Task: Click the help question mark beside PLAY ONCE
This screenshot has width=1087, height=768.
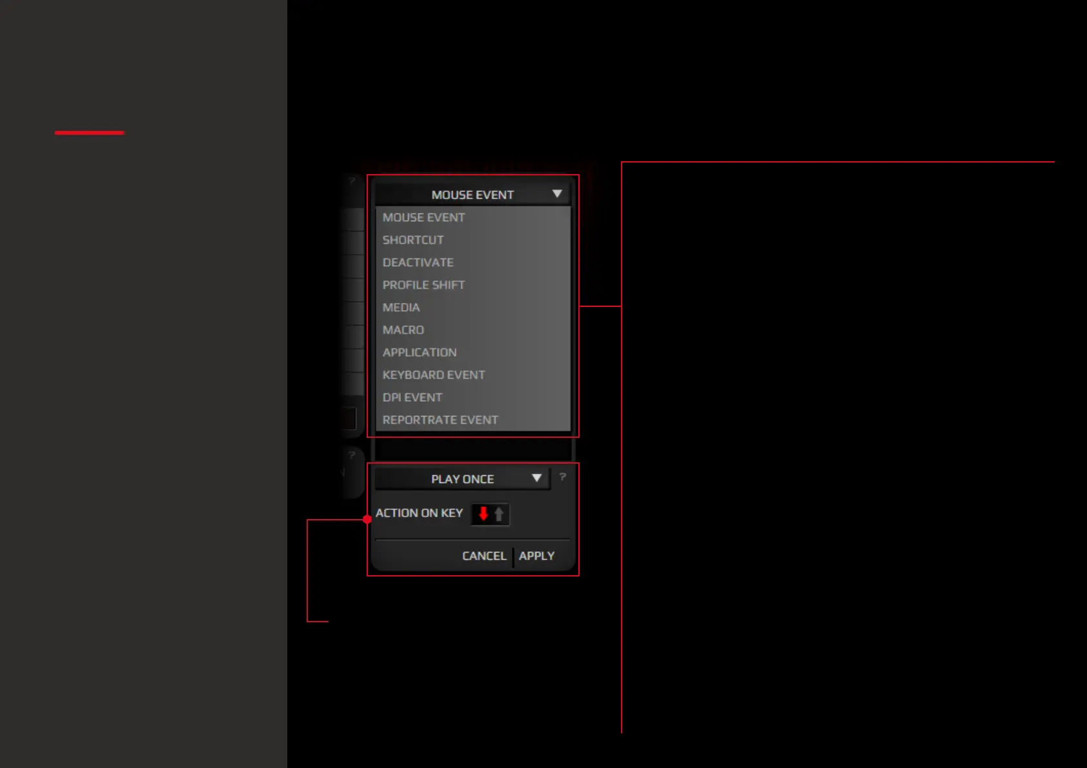Action: tap(563, 477)
